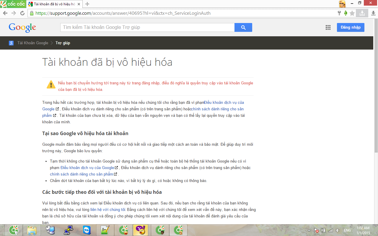The height and width of the screenshot is (236, 378).
Task: Open 'Tài Khoản Google' breadcrumb link
Action: coord(33,43)
